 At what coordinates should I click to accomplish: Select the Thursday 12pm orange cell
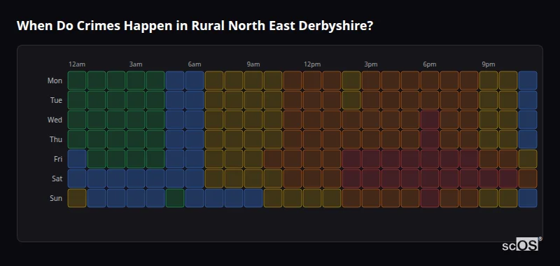(x=312, y=139)
